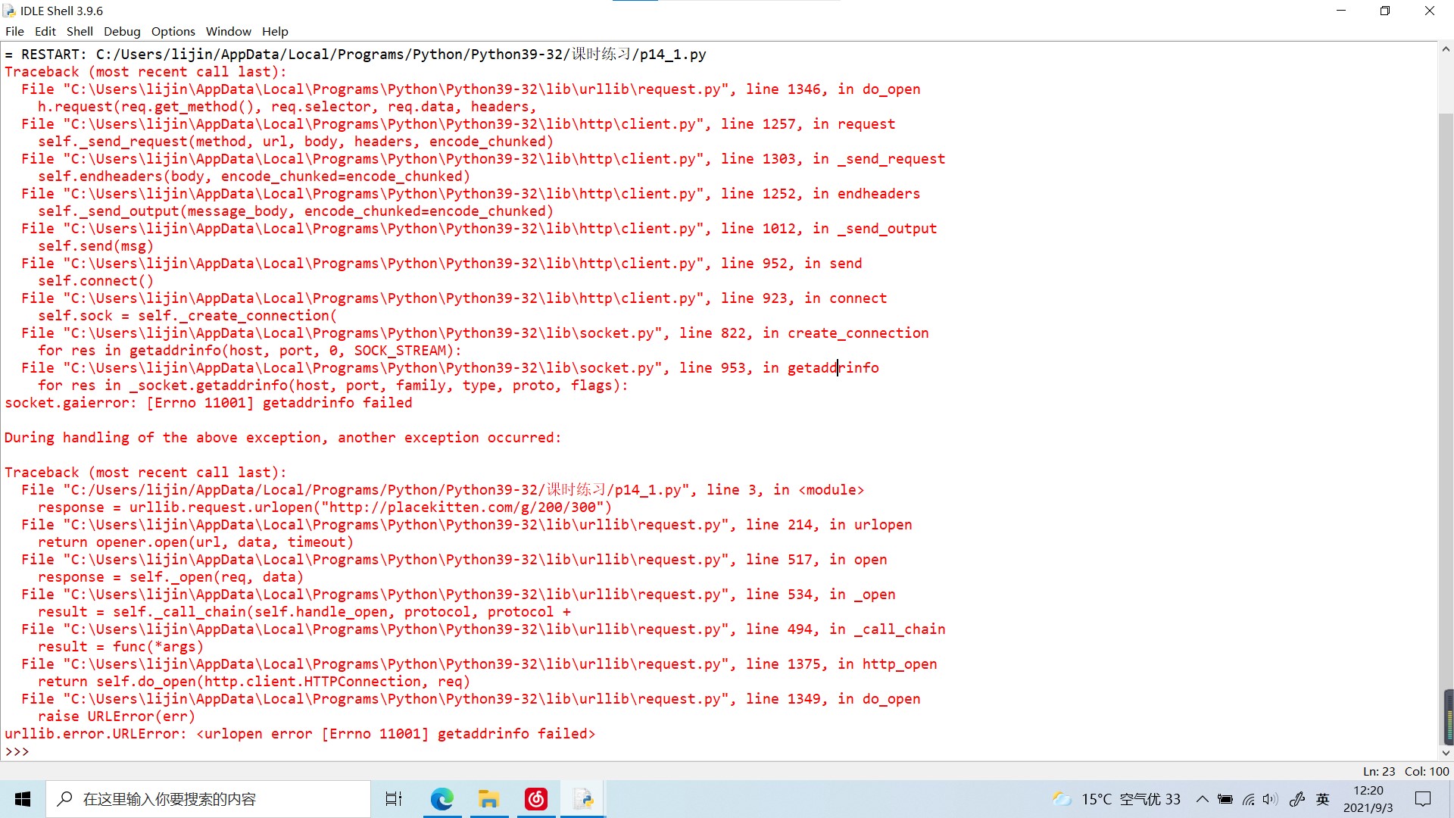Open the Wi-Fi network tray icon

1248,799
